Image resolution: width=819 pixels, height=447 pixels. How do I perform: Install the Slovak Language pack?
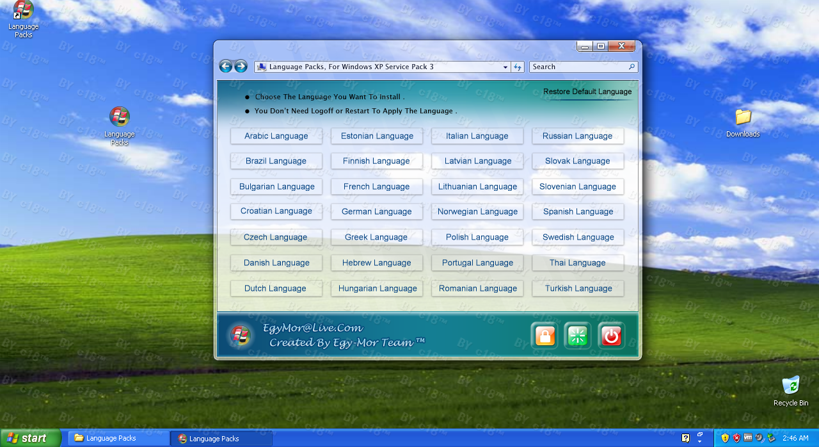tap(578, 161)
